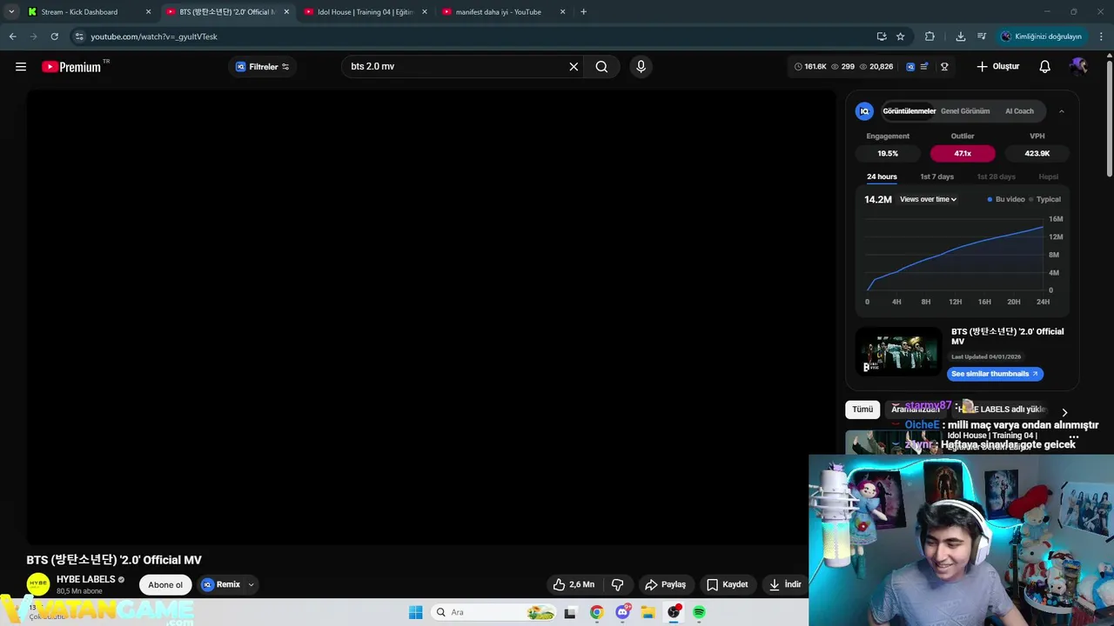Open the HYBE LABELS channel avatar
The height and width of the screenshot is (626, 1114).
[38, 584]
